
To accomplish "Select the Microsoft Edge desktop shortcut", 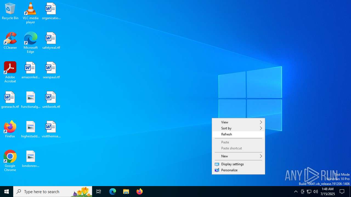I will pyautogui.click(x=30, y=43).
